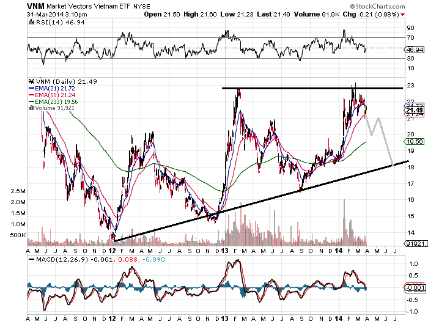428x324 pixels.
Task: Click the blue -0.090 MACD histogram value
Action: 153,259
